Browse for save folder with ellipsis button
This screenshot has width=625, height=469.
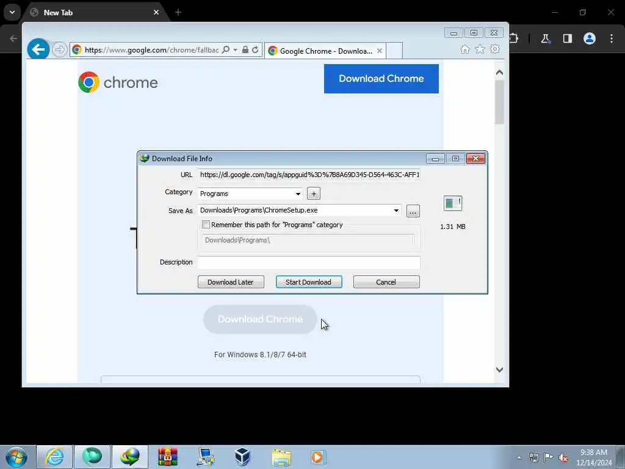413,211
